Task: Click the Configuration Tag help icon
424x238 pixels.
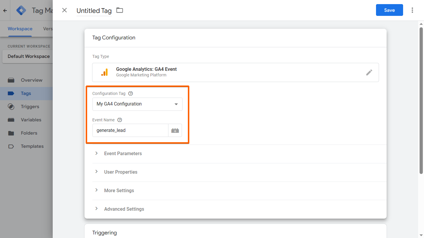Action: pos(131,93)
